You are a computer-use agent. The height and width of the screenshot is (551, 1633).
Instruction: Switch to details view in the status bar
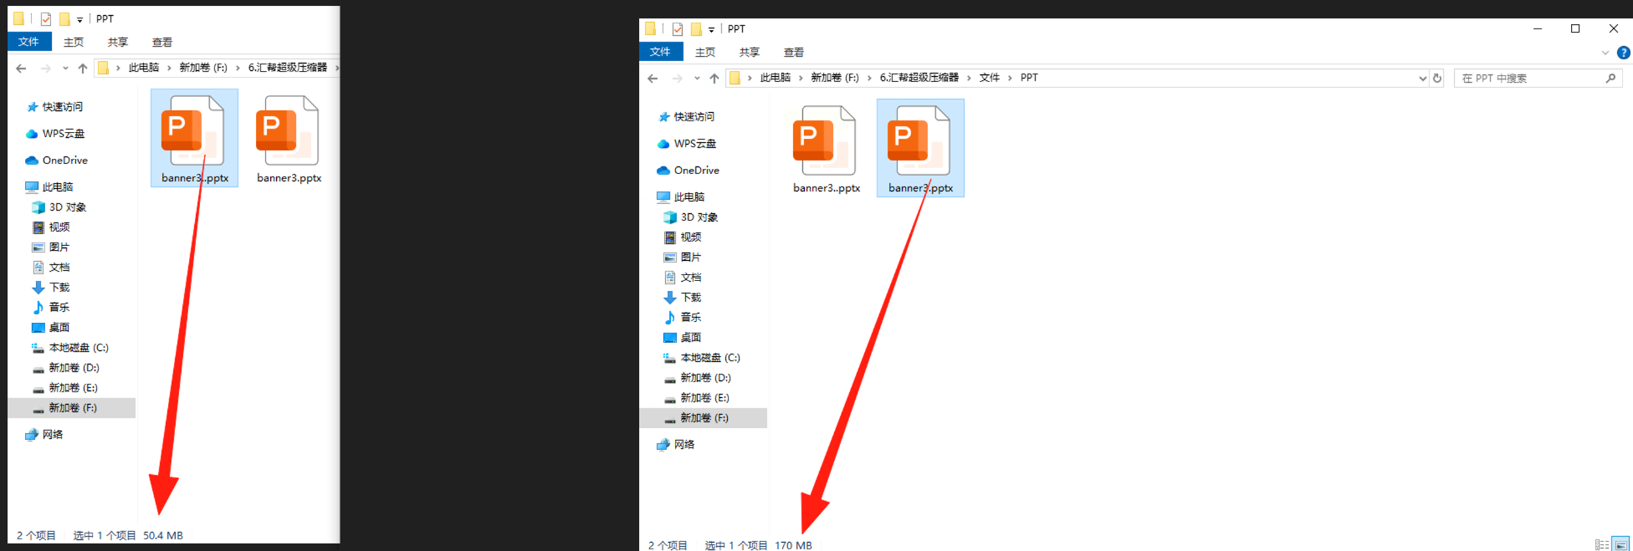tap(1601, 544)
